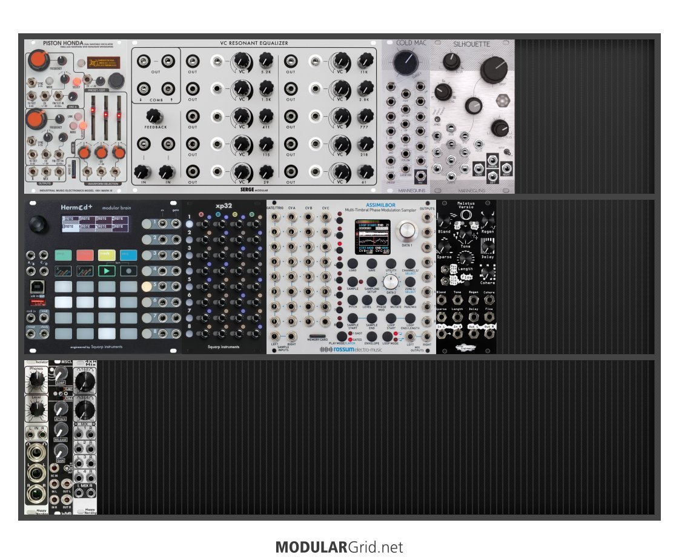The width and height of the screenshot is (679, 560).
Task: Click the Hermod+ record button
Action: point(128,271)
